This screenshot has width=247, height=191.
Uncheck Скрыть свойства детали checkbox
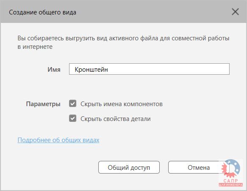tap(72, 118)
